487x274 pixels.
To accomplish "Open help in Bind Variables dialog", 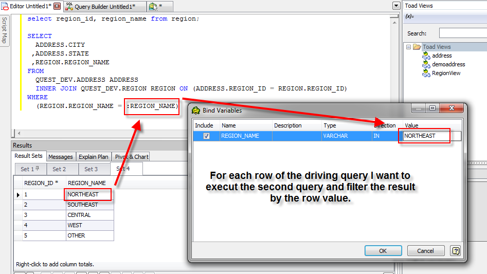I will [x=456, y=251].
